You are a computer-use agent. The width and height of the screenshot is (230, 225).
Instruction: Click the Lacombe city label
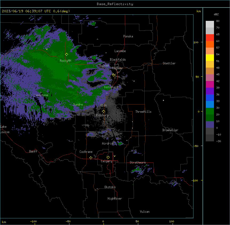click(x=120, y=51)
